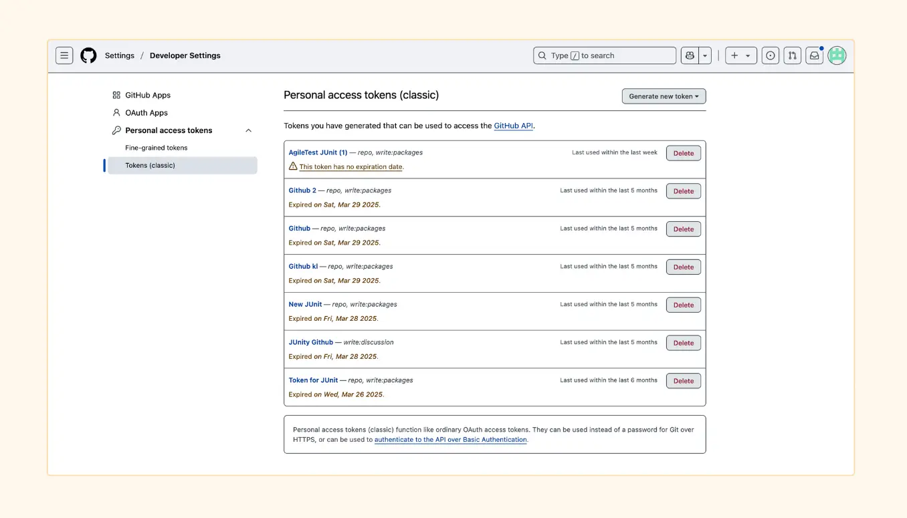Select Personal access tokens sidebar item
The height and width of the screenshot is (518, 907).
[183, 130]
